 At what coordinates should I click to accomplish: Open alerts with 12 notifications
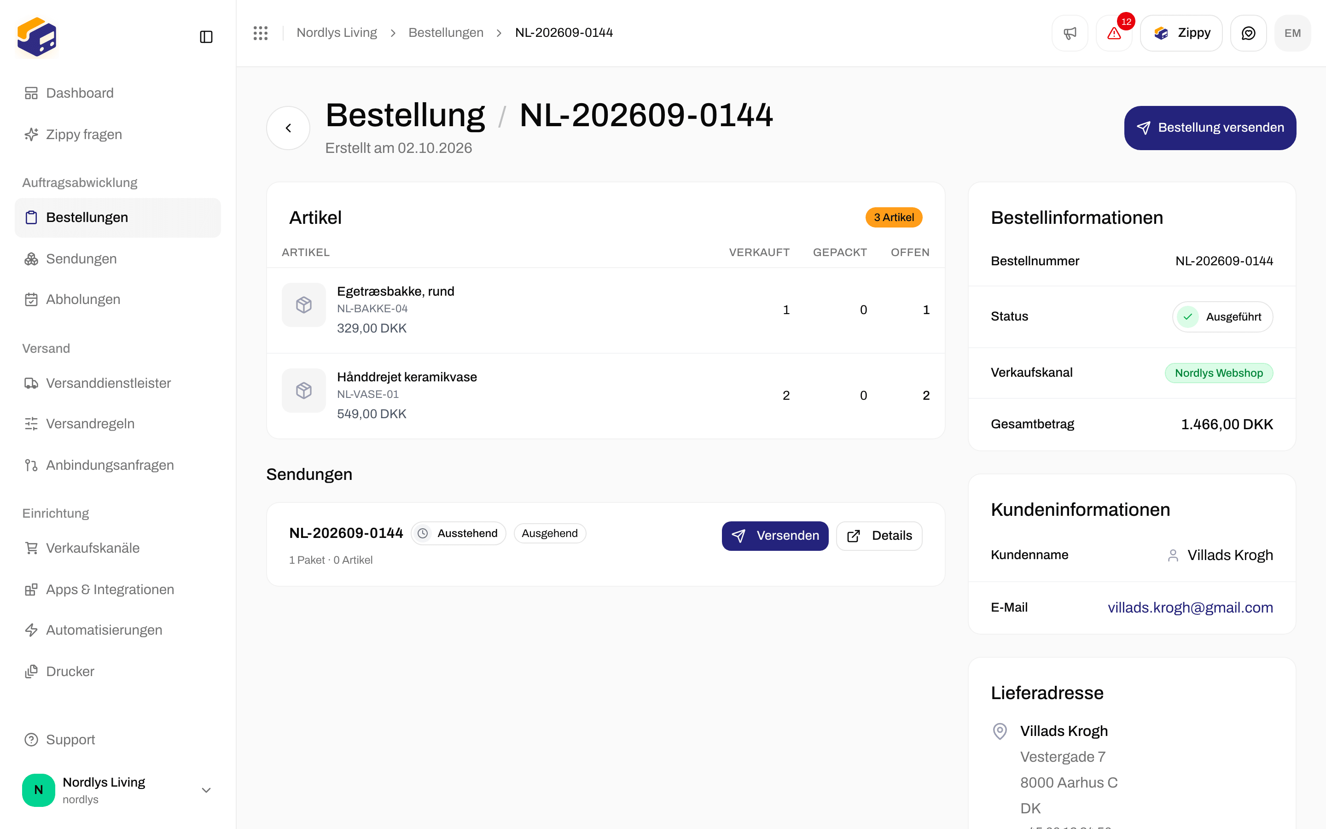[x=1114, y=33]
